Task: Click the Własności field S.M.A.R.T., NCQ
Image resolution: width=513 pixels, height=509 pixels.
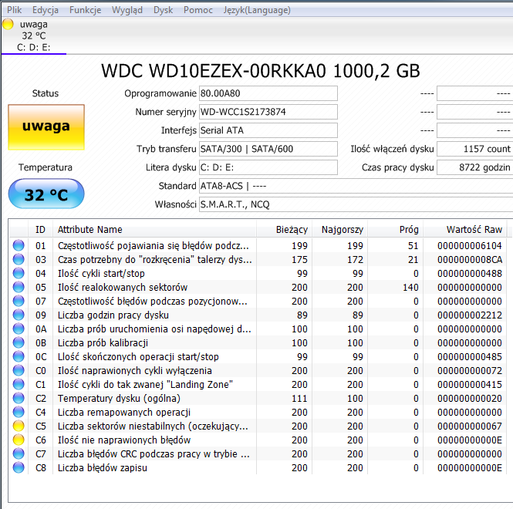Action: (356, 204)
